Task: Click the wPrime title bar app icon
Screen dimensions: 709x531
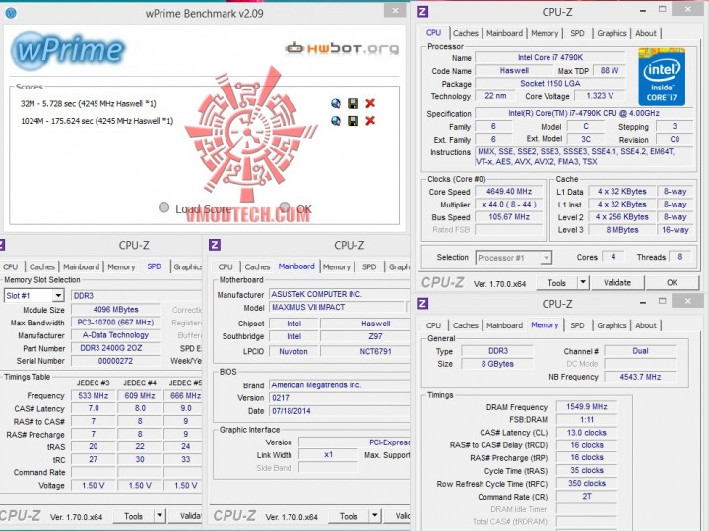Action: pos(11,13)
